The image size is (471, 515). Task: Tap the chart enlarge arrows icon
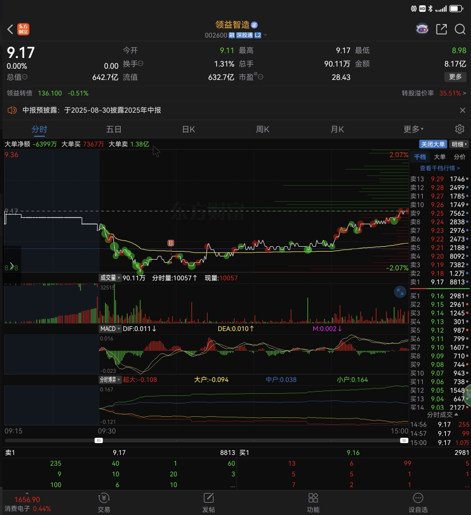point(400,292)
